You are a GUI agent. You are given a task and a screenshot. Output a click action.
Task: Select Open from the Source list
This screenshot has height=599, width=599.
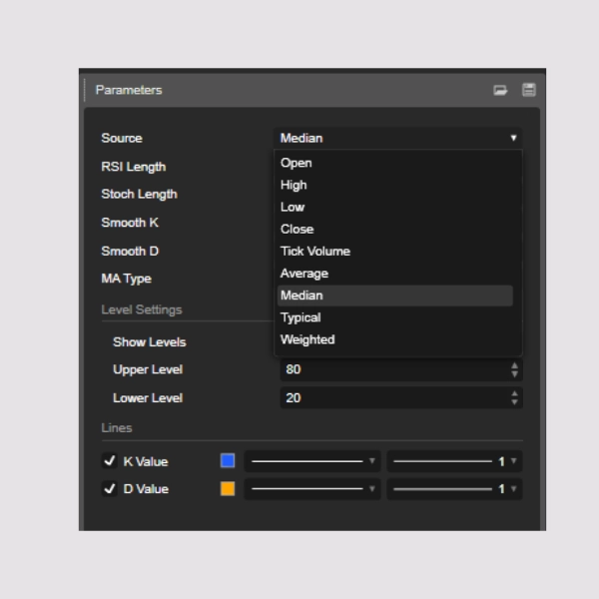297,163
